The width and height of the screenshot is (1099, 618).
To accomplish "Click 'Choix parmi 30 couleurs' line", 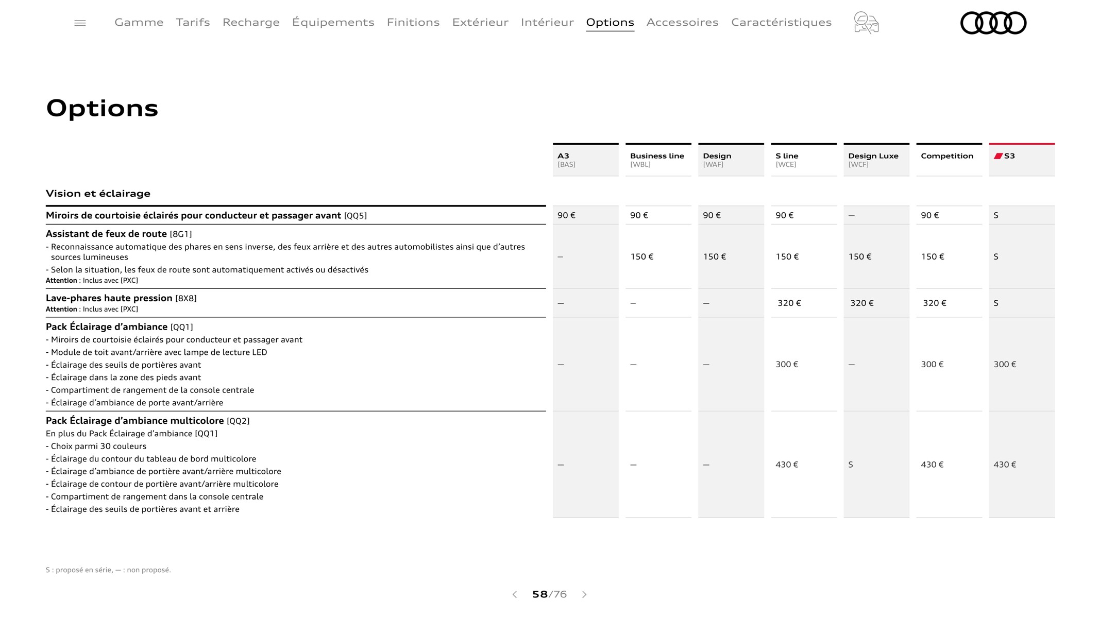I will [96, 447].
